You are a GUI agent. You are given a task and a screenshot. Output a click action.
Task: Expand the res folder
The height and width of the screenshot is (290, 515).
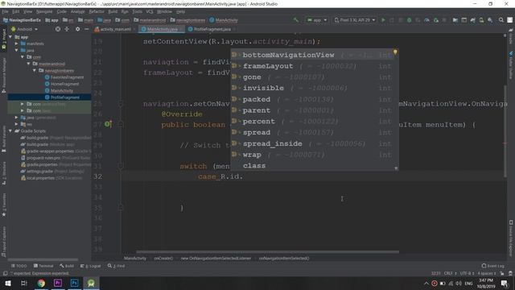(16, 124)
